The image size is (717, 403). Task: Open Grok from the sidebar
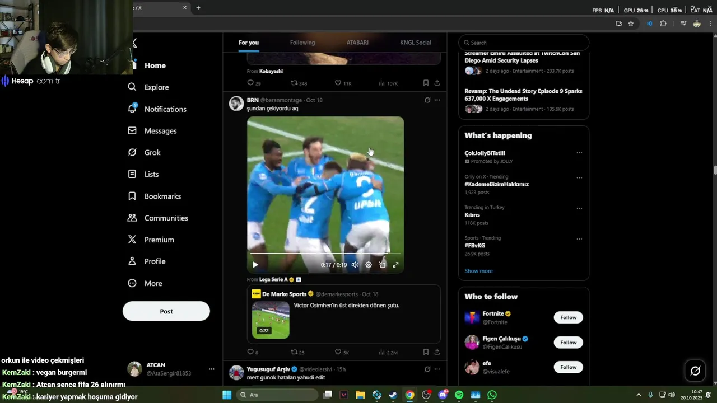coord(144,152)
